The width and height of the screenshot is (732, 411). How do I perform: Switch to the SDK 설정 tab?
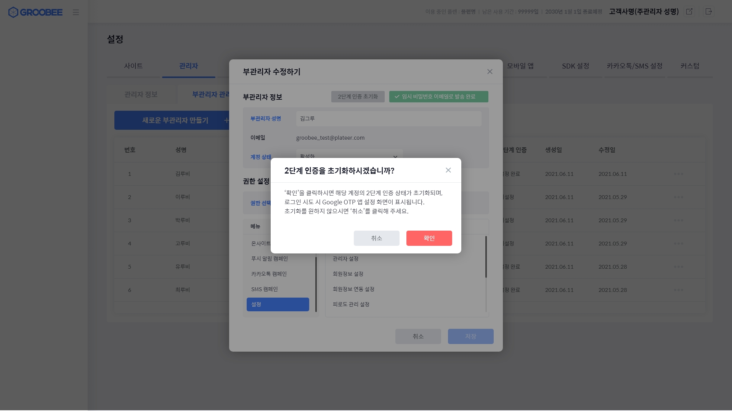pyautogui.click(x=575, y=66)
